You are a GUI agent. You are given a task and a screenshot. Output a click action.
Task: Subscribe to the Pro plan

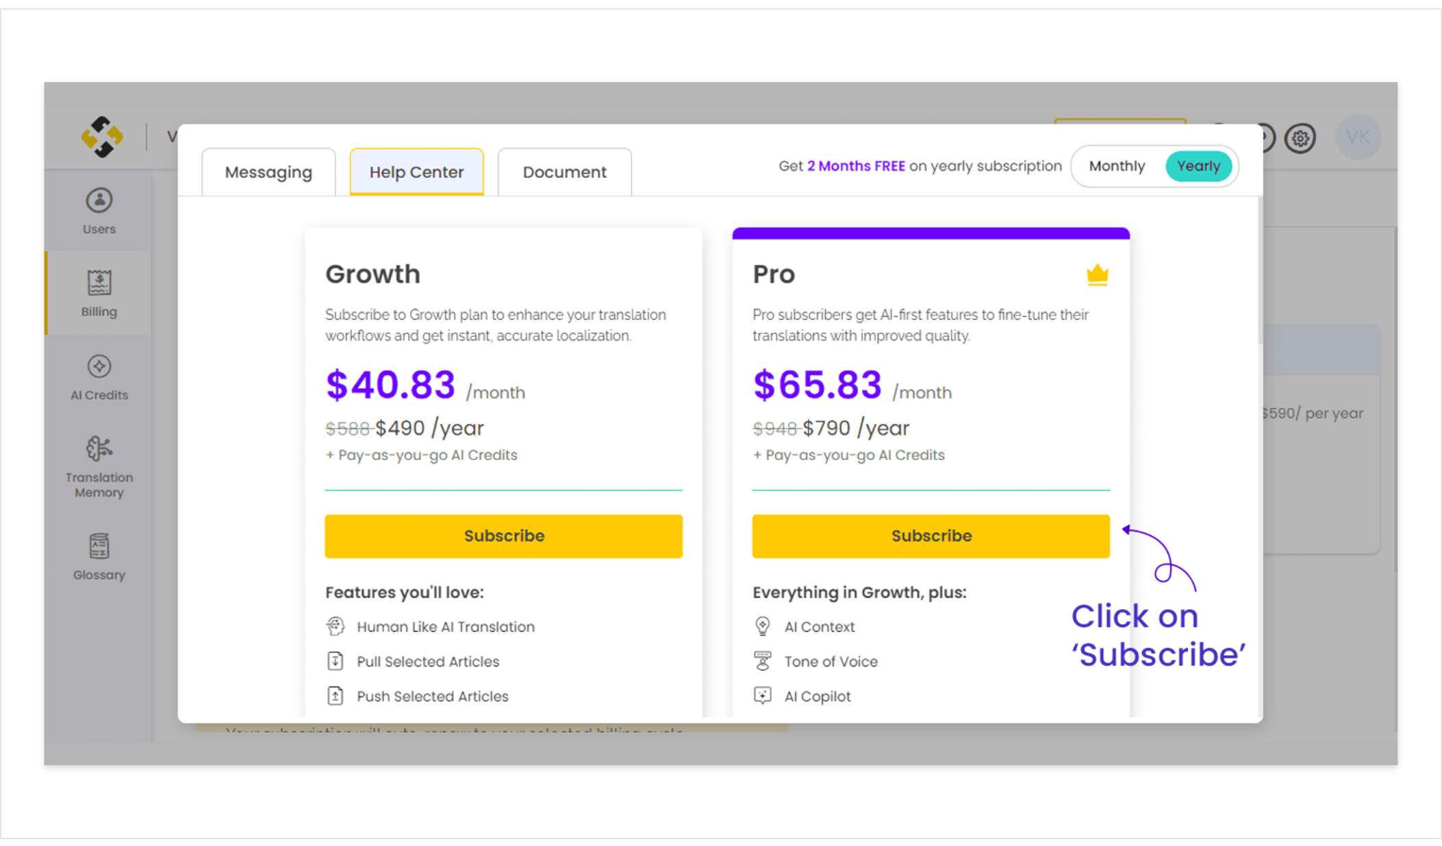[x=931, y=536]
